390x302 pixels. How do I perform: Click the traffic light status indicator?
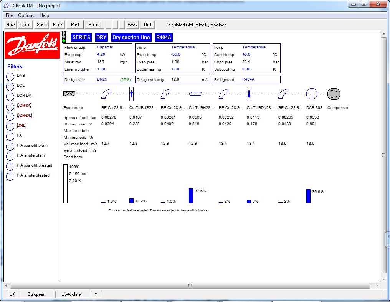[x=64, y=37]
